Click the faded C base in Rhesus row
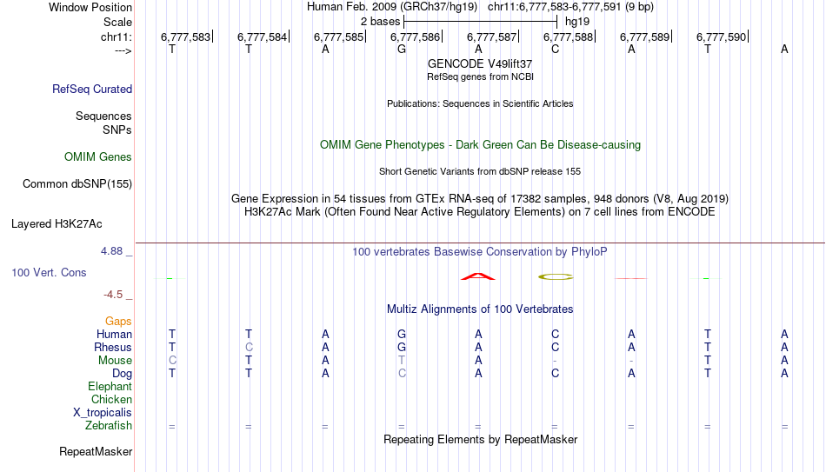This screenshot has height=472, width=826. (x=249, y=348)
